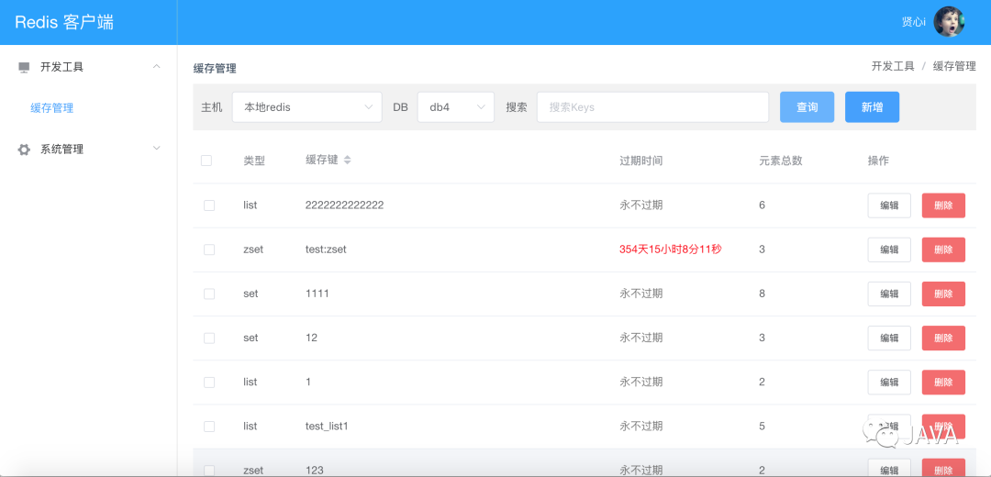Click the key name 2222222222222

point(344,205)
